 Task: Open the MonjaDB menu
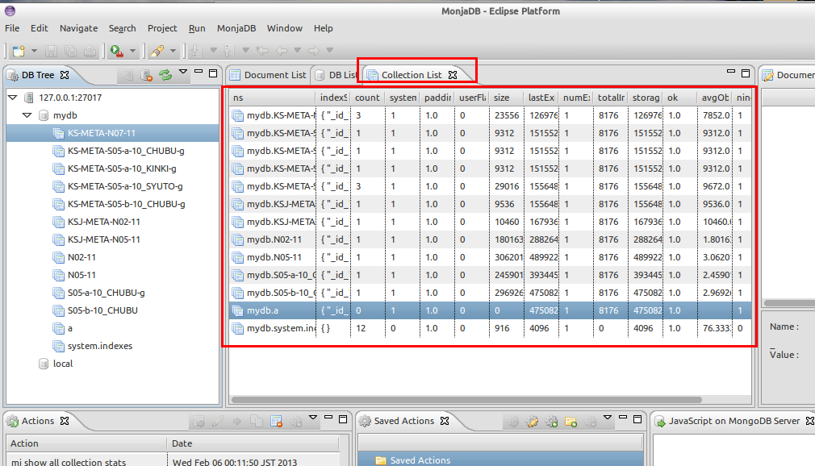tap(236, 28)
